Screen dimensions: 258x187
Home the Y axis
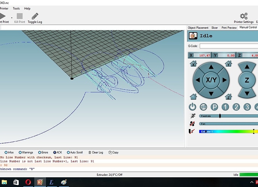[x=228, y=63]
